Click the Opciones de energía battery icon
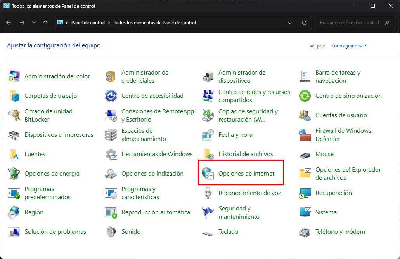This screenshot has width=400, height=259. point(14,174)
